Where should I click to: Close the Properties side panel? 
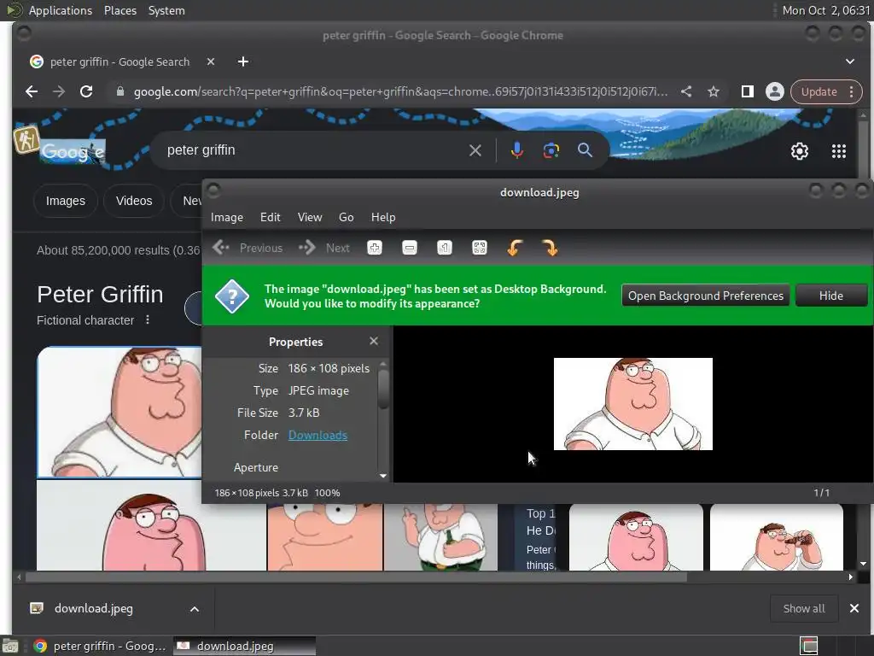[x=374, y=341]
